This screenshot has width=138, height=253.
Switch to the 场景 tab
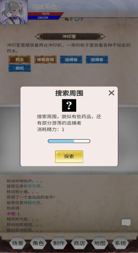coord(17,243)
